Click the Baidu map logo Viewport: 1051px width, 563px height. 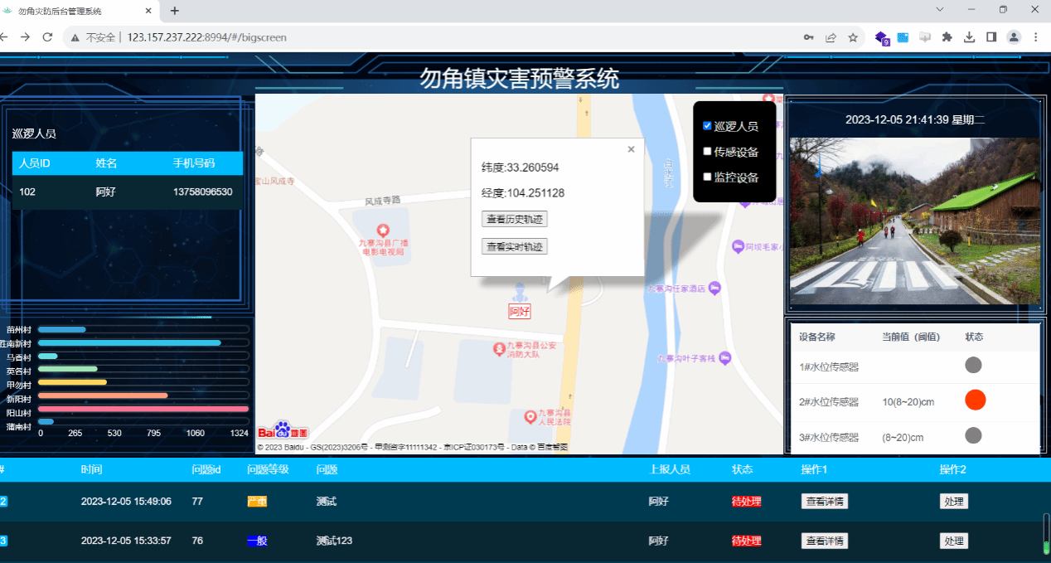[283, 430]
